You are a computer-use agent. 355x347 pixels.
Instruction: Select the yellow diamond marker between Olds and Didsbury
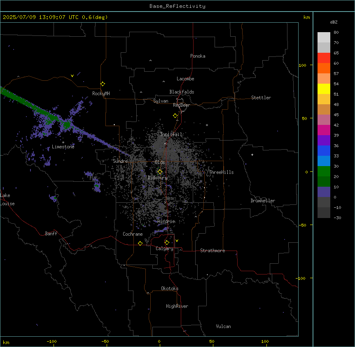(x=160, y=172)
